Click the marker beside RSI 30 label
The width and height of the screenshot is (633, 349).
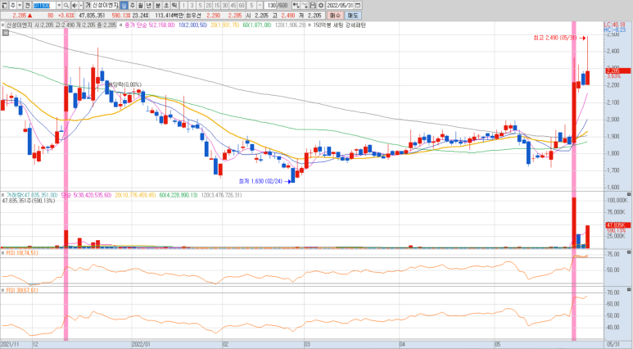2,290
